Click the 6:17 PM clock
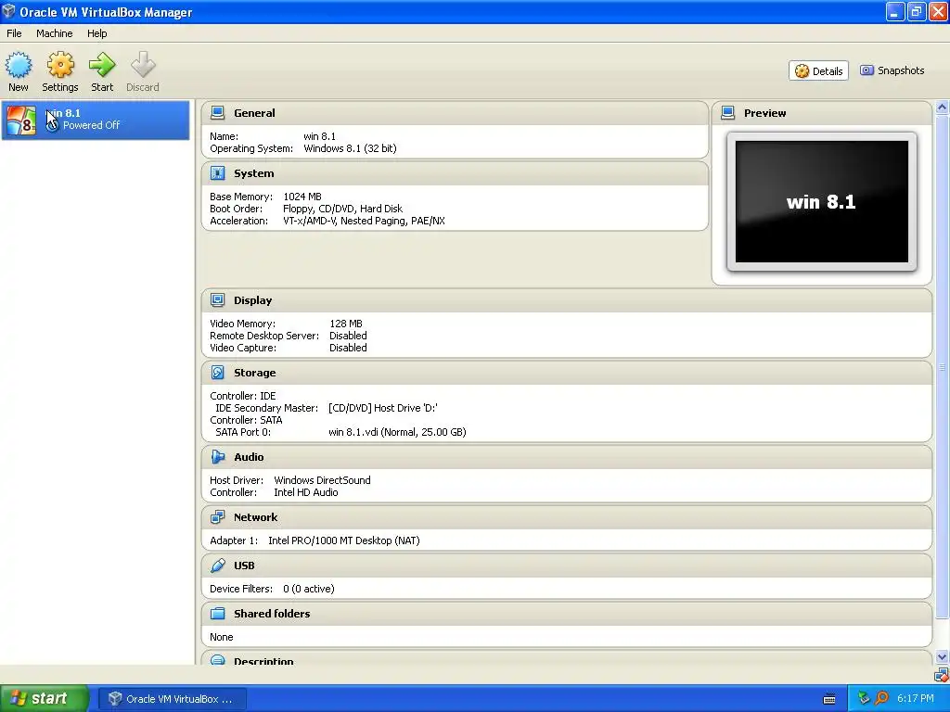 coord(916,698)
